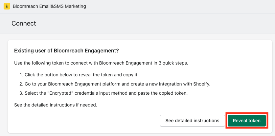Click empty space right of the Connect heading

pyautogui.click(x=148, y=23)
